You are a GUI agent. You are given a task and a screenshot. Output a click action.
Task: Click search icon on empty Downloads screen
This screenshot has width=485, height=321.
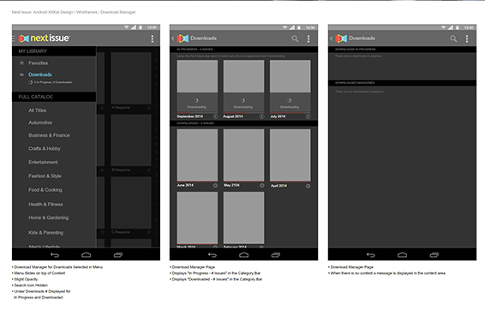[453, 39]
